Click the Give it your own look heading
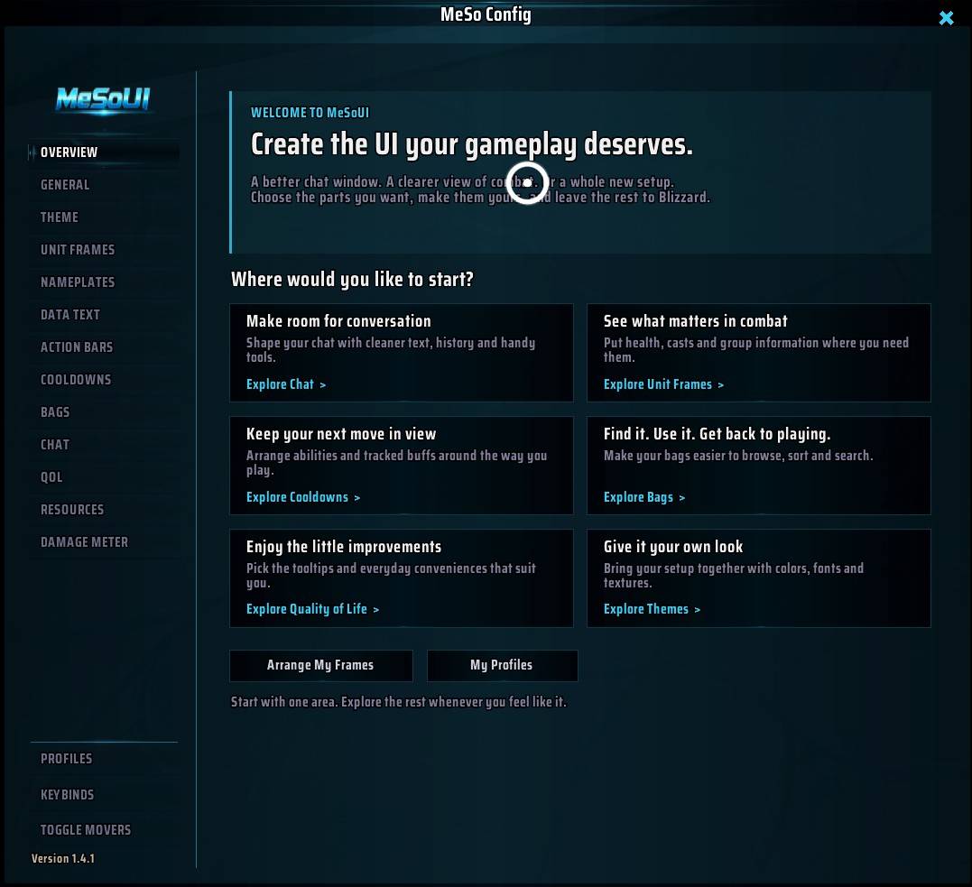Image resolution: width=972 pixels, height=887 pixels. pyautogui.click(x=673, y=547)
